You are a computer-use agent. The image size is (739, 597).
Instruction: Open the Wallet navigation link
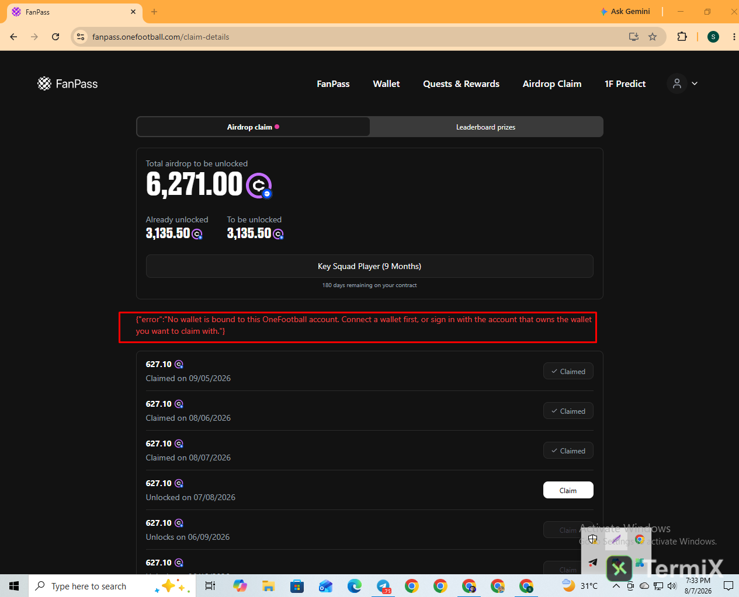(x=386, y=84)
